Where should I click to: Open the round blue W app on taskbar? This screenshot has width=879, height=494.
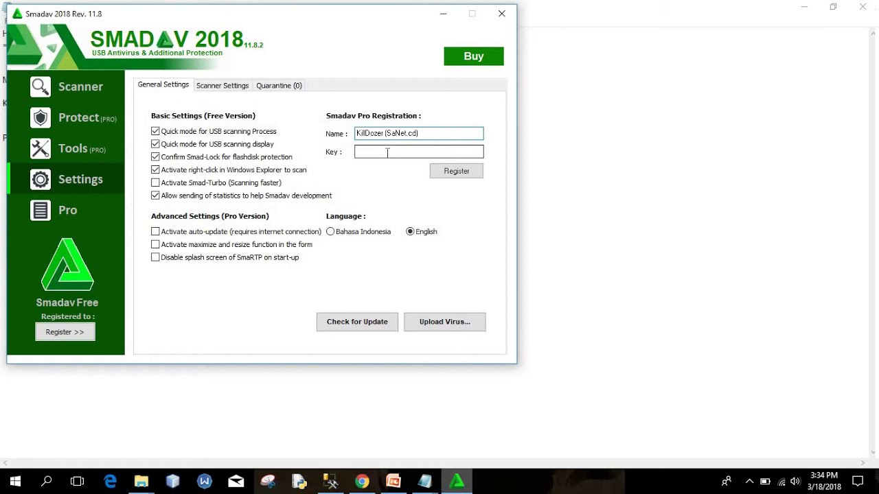[x=205, y=482]
